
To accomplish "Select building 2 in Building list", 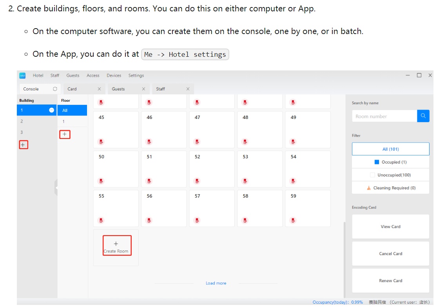I will click(22, 121).
